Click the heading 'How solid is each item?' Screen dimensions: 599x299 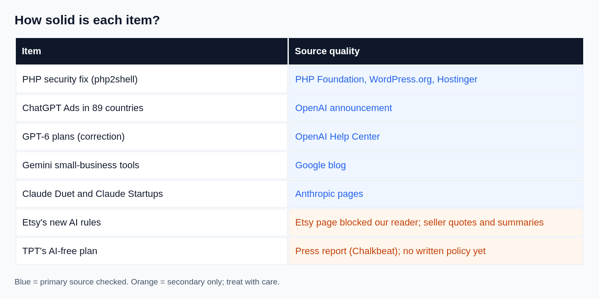[87, 20]
